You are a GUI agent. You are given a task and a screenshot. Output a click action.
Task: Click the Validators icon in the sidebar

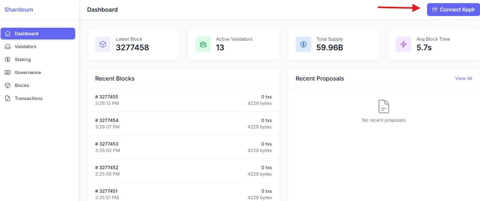click(8, 46)
